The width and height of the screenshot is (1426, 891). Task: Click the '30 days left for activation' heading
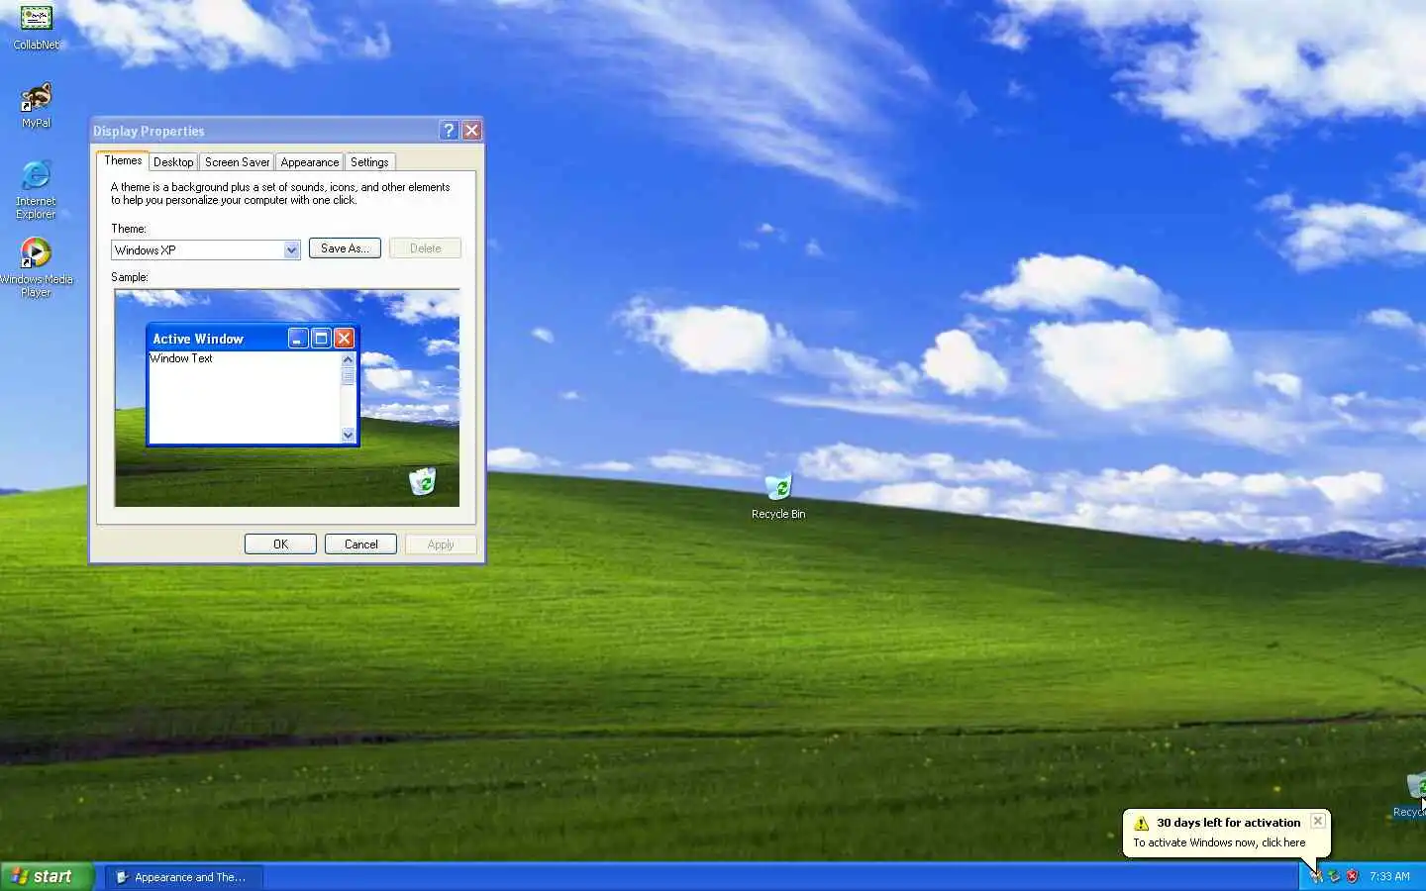tap(1228, 823)
